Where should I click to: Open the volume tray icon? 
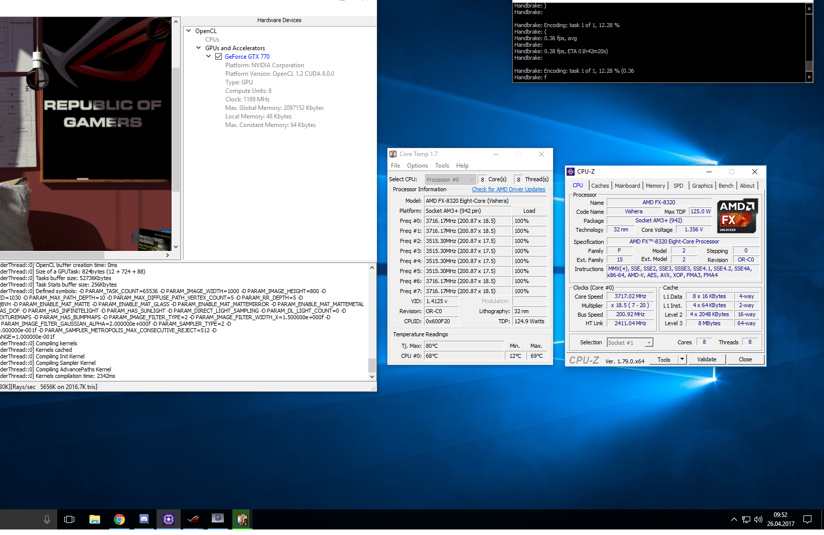[758, 519]
